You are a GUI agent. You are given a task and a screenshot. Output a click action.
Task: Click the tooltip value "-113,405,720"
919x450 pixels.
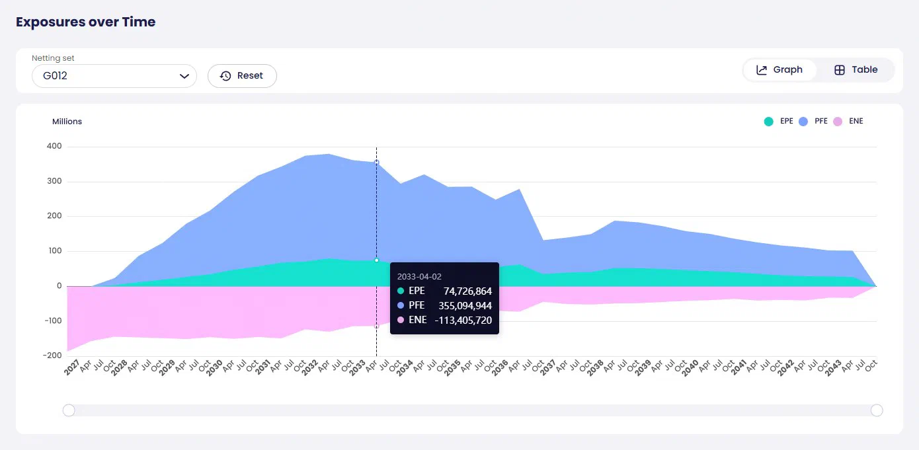coord(463,320)
